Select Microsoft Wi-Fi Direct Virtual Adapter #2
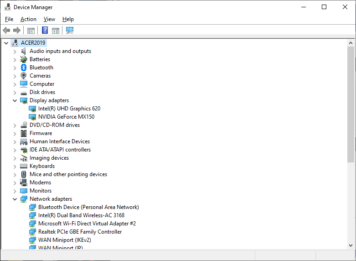Image resolution: width=356 pixels, height=261 pixels. 87,223
